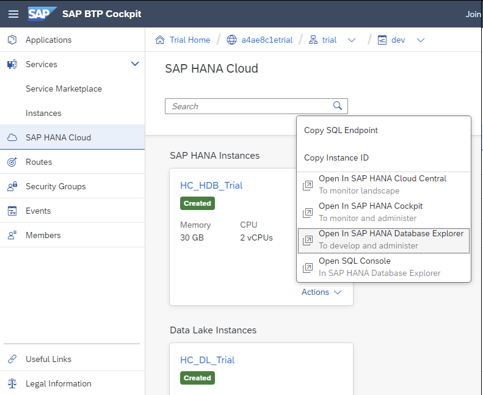Click the Events calendar icon in sidebar
Viewport: 483px width, 395px height.
12,211
